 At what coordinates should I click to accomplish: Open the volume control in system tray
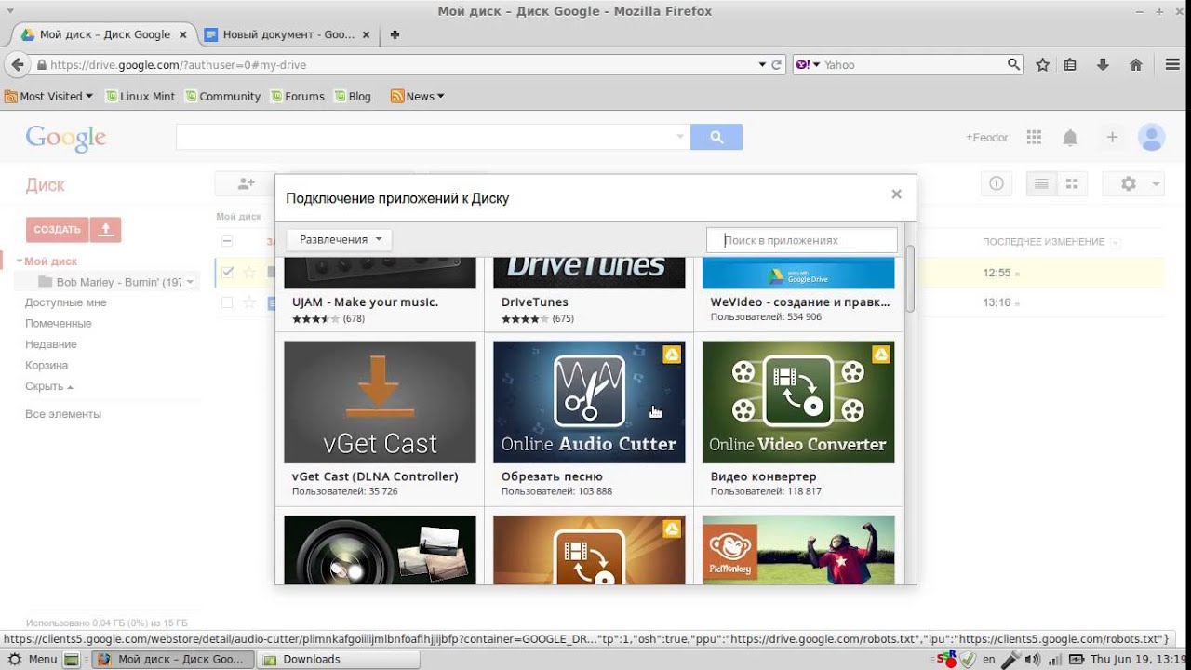point(1032,659)
